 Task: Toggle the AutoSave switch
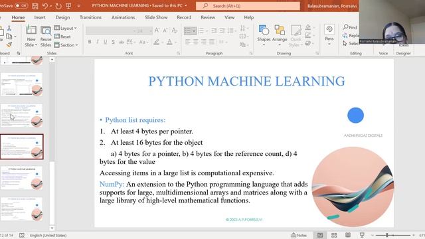tap(21, 5)
